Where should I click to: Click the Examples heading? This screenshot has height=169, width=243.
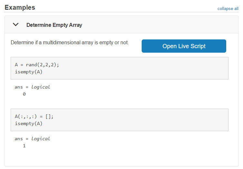coord(20,7)
